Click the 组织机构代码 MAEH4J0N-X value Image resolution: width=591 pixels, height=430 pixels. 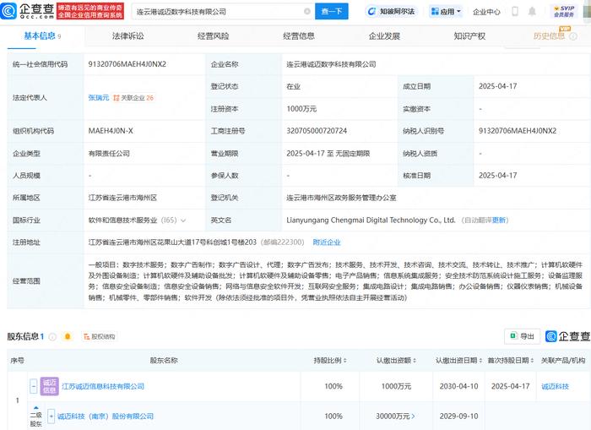[111, 131]
